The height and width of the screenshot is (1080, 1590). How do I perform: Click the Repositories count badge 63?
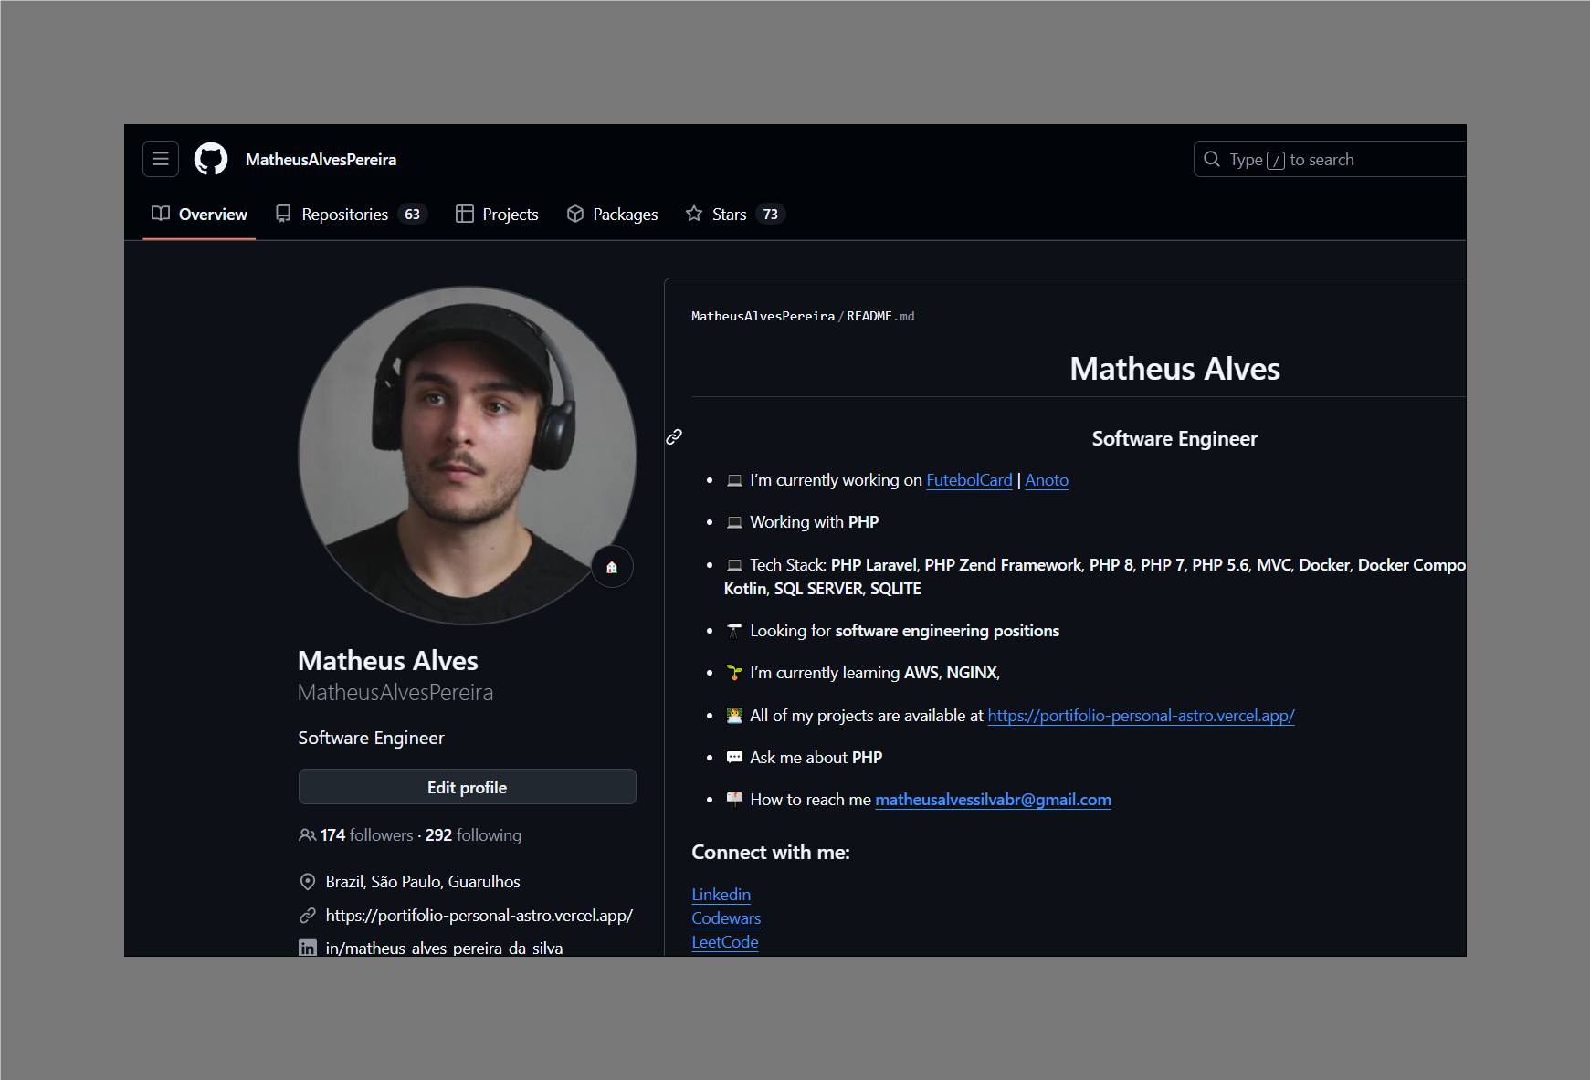413,214
